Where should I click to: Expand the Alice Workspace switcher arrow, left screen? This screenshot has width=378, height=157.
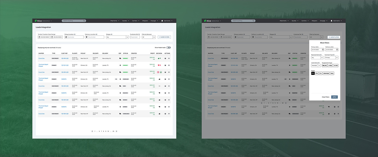click(51, 21)
